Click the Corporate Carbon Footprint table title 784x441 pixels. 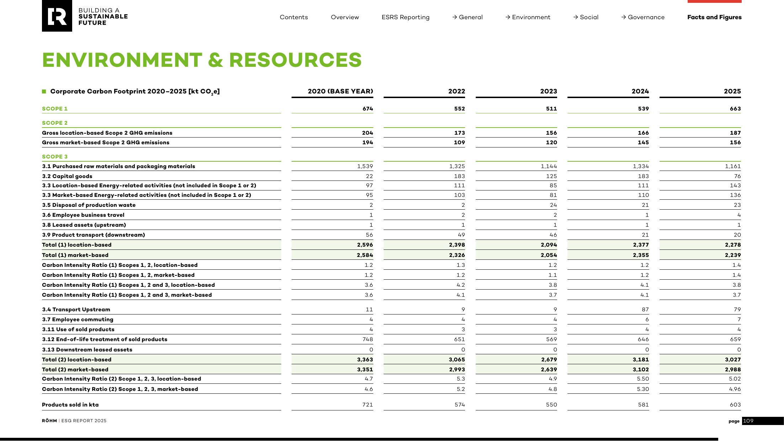(135, 92)
